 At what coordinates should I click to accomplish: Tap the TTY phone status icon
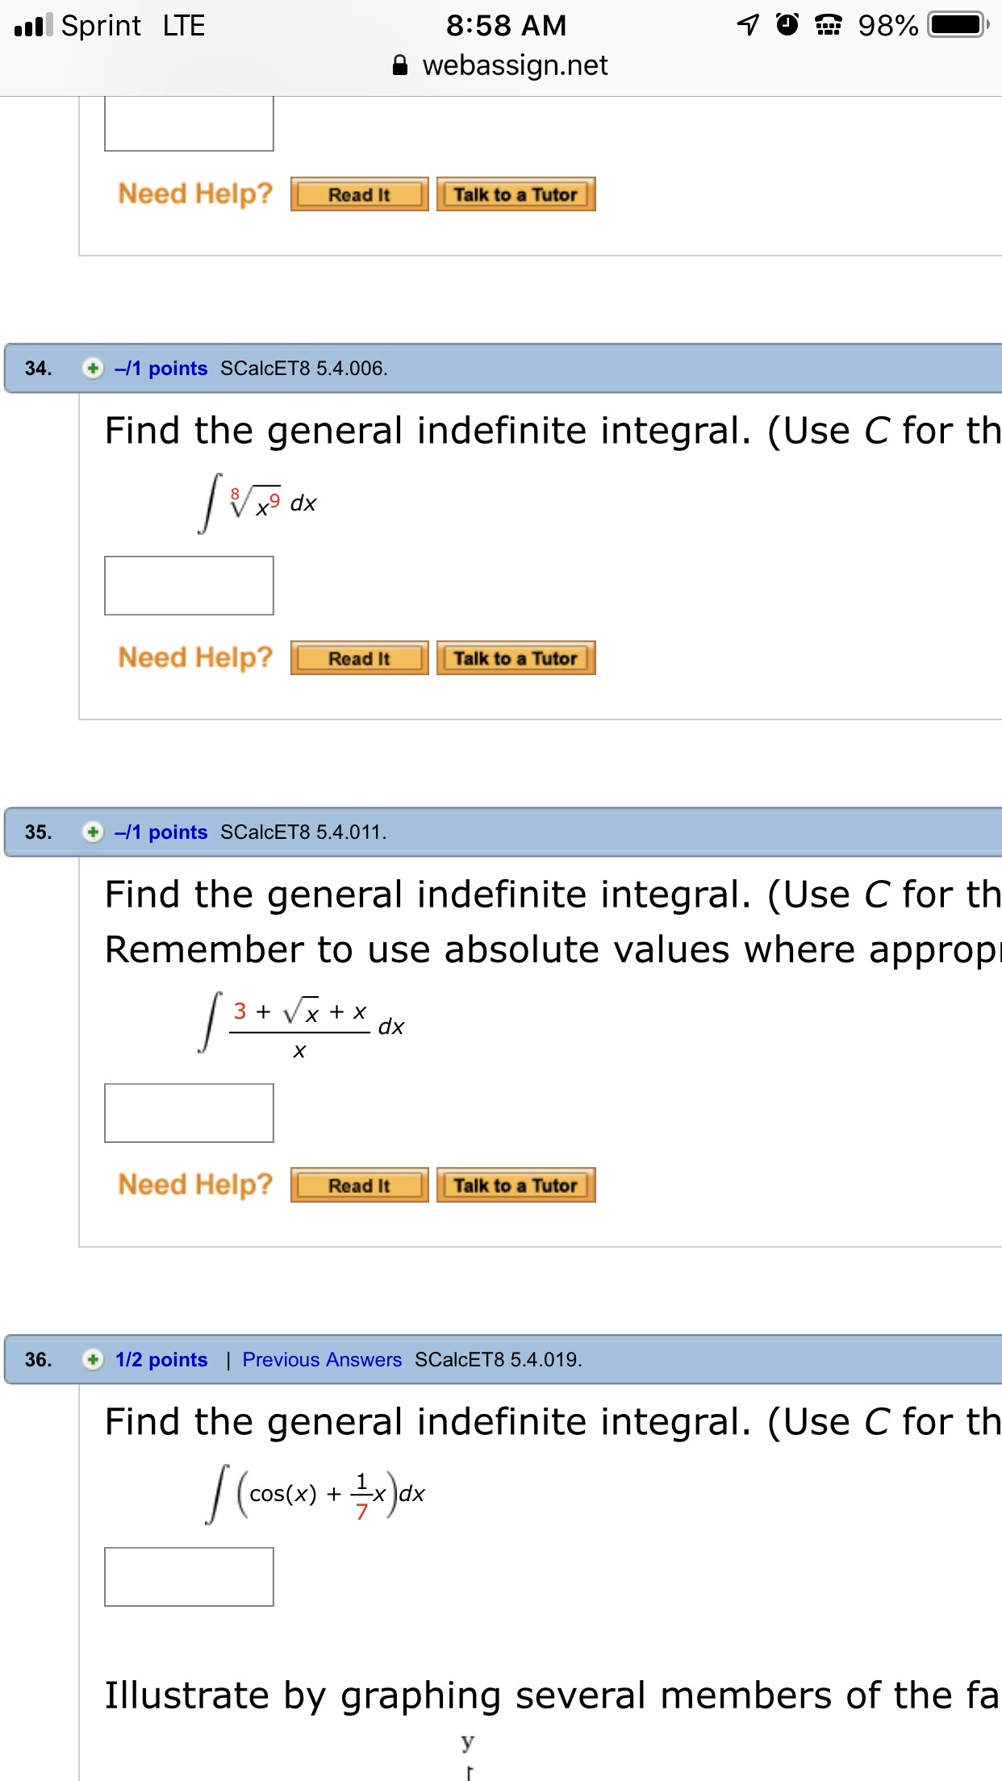pyautogui.click(x=828, y=26)
